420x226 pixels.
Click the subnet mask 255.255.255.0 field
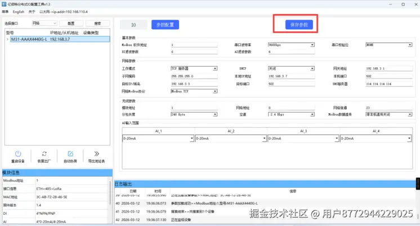click(194, 76)
